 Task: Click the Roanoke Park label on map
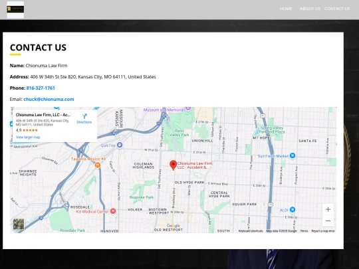[142, 197]
